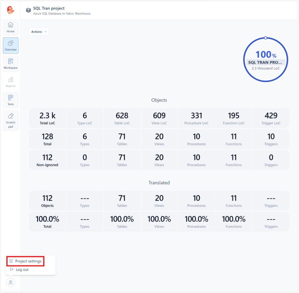This screenshot has width=299, height=293.
Task: Select the 2.3 k Total LoC card
Action: point(47,118)
